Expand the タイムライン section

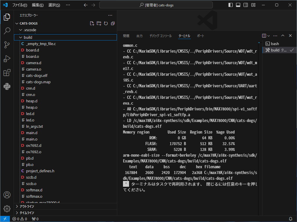[27, 213]
